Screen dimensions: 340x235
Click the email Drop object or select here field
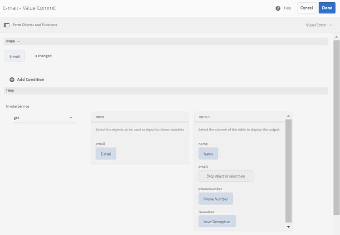226,176
